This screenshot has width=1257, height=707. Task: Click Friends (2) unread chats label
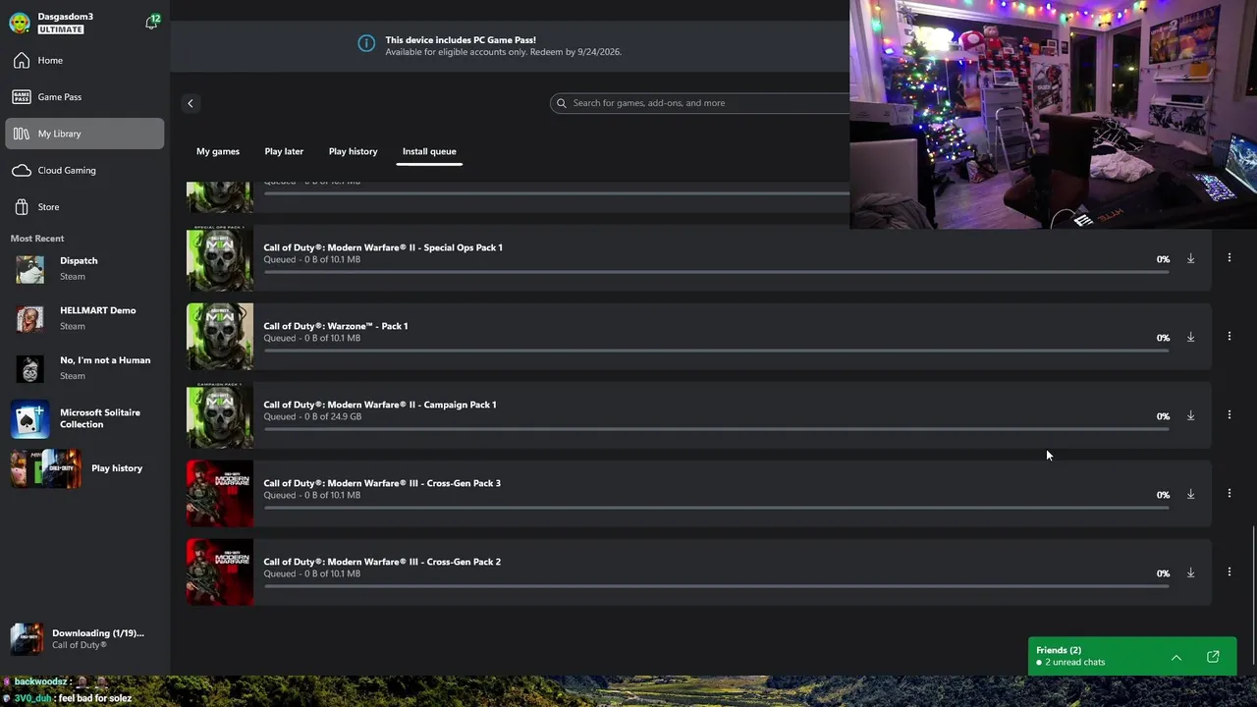(1071, 656)
